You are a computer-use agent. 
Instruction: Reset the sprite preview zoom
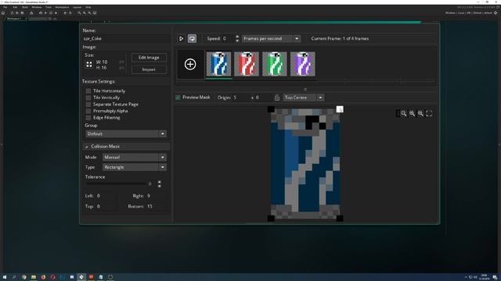[x=413, y=113]
